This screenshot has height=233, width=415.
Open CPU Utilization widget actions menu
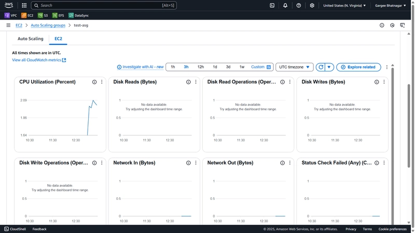pyautogui.click(x=102, y=82)
